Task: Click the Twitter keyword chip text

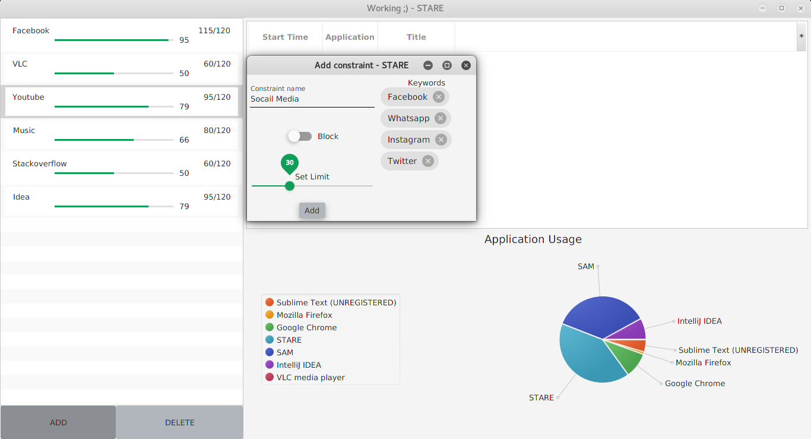Action: (402, 161)
